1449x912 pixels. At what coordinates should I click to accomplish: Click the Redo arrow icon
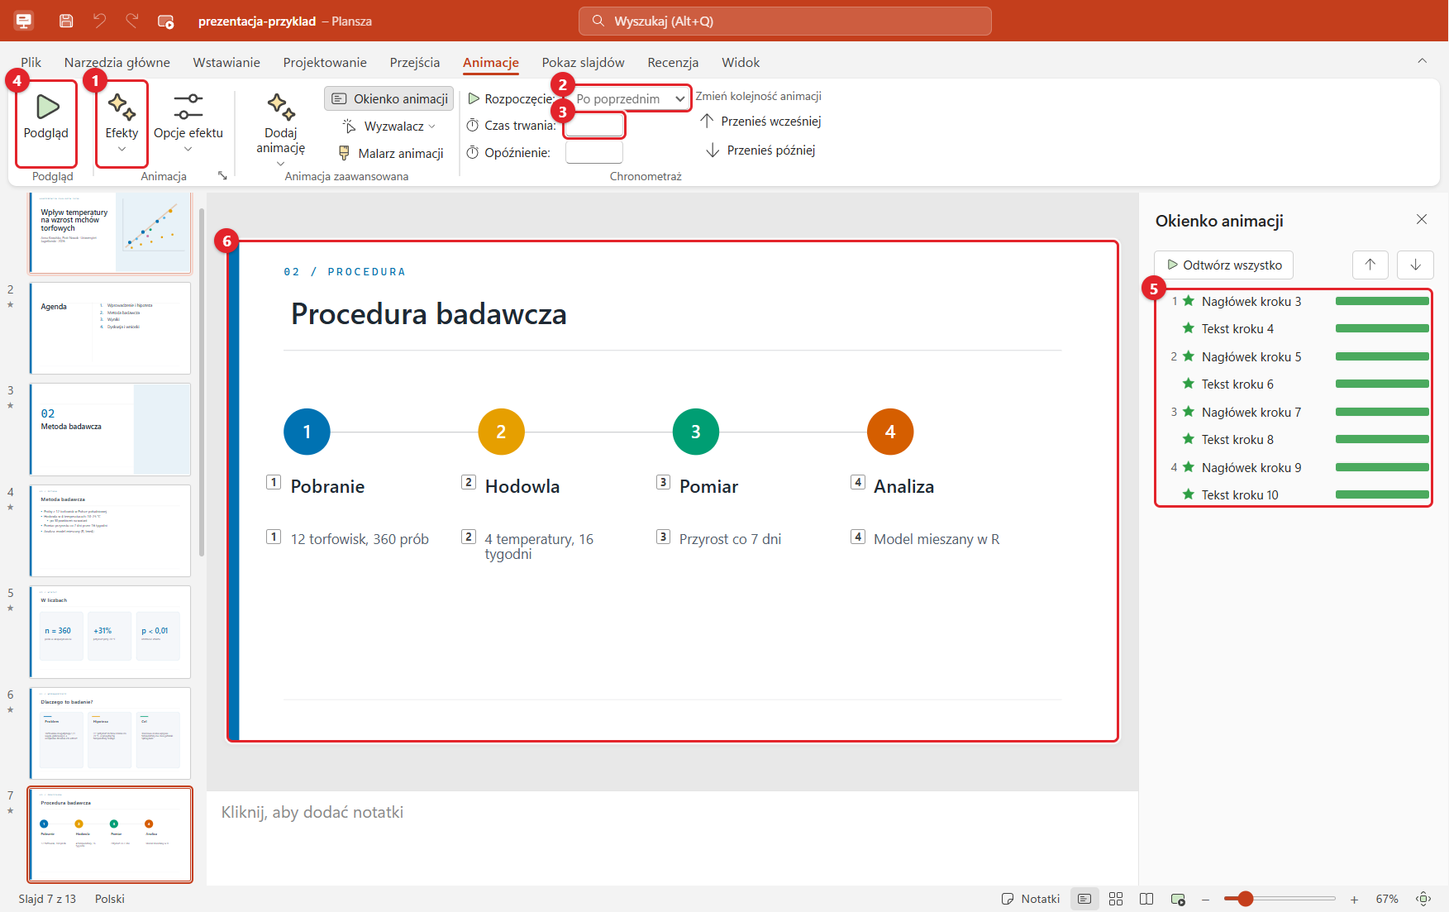[x=132, y=21]
